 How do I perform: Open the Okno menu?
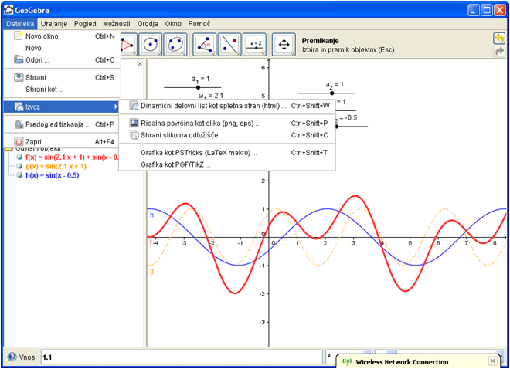click(x=173, y=24)
